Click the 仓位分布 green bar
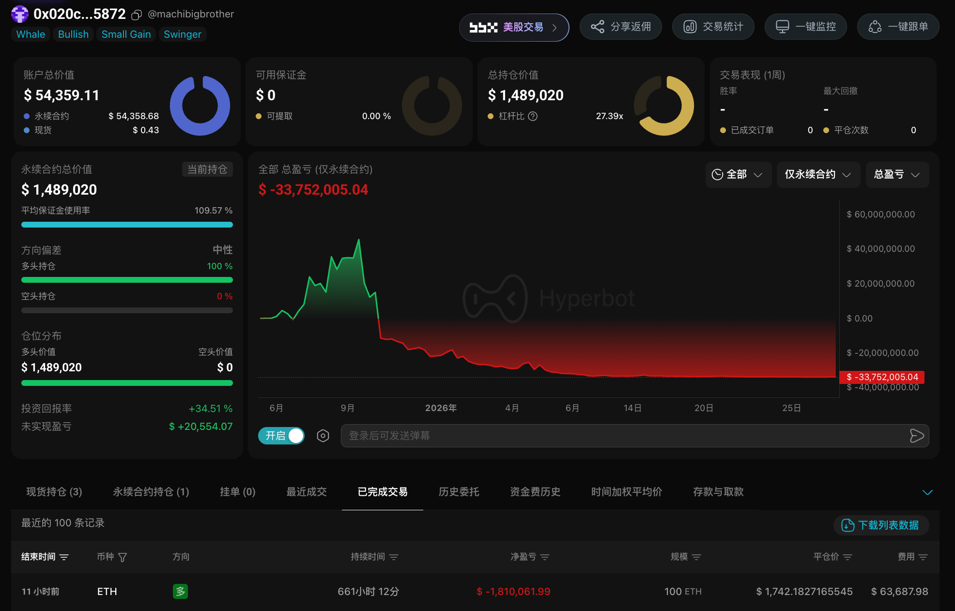Screen dimensions: 955x611 127,383
